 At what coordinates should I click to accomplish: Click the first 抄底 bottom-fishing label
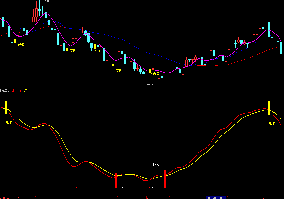[x=125, y=161]
